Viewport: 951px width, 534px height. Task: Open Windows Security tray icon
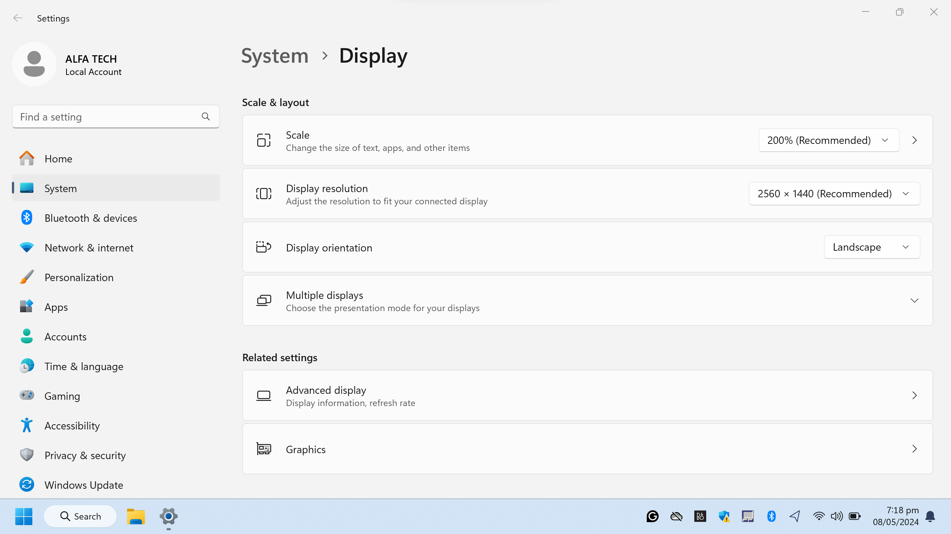(724, 516)
